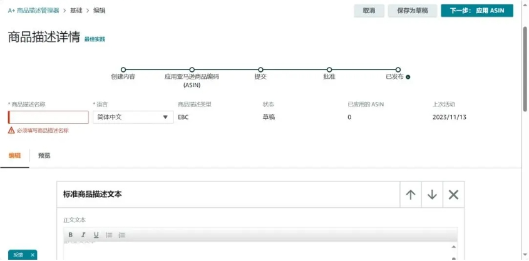Click the text editor scroll up arrow

coord(454,247)
